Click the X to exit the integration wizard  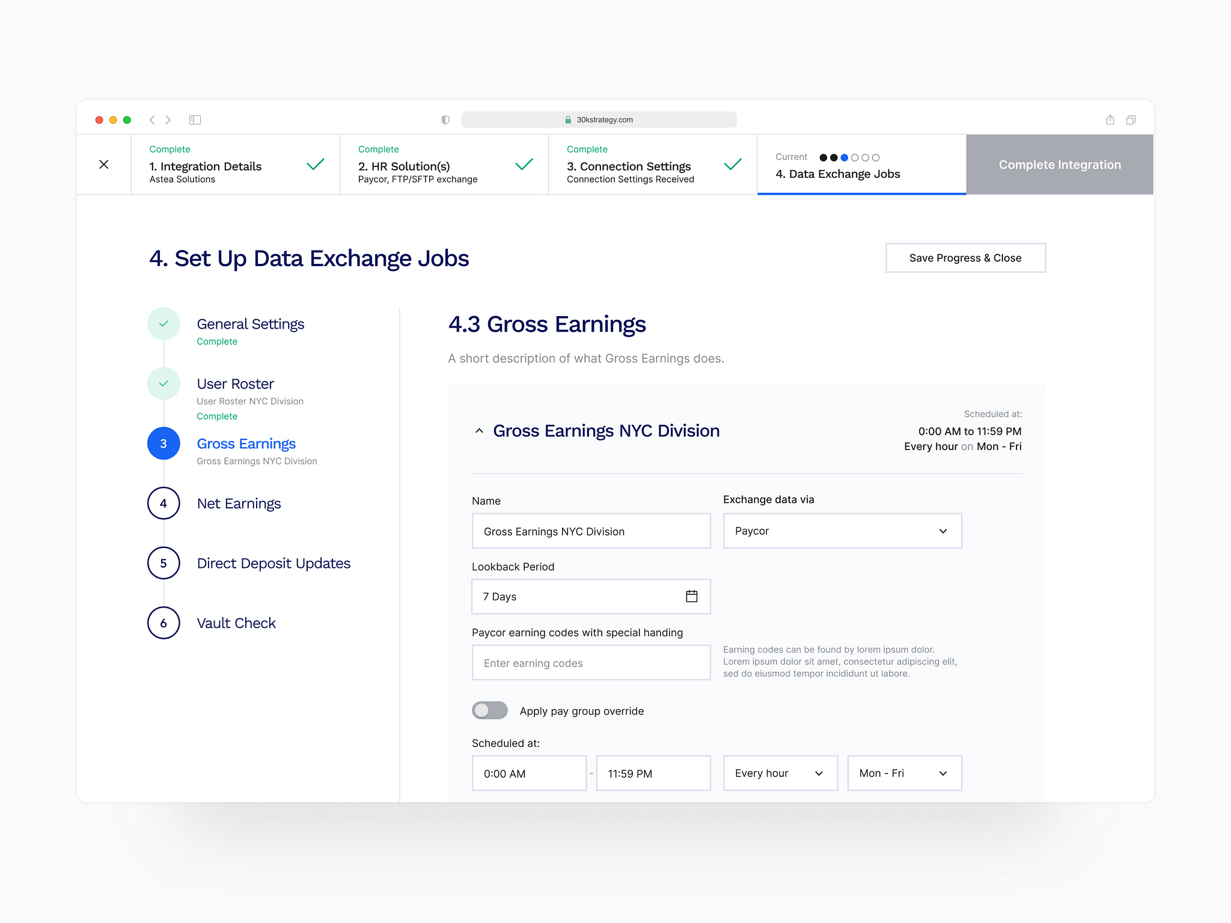[103, 164]
